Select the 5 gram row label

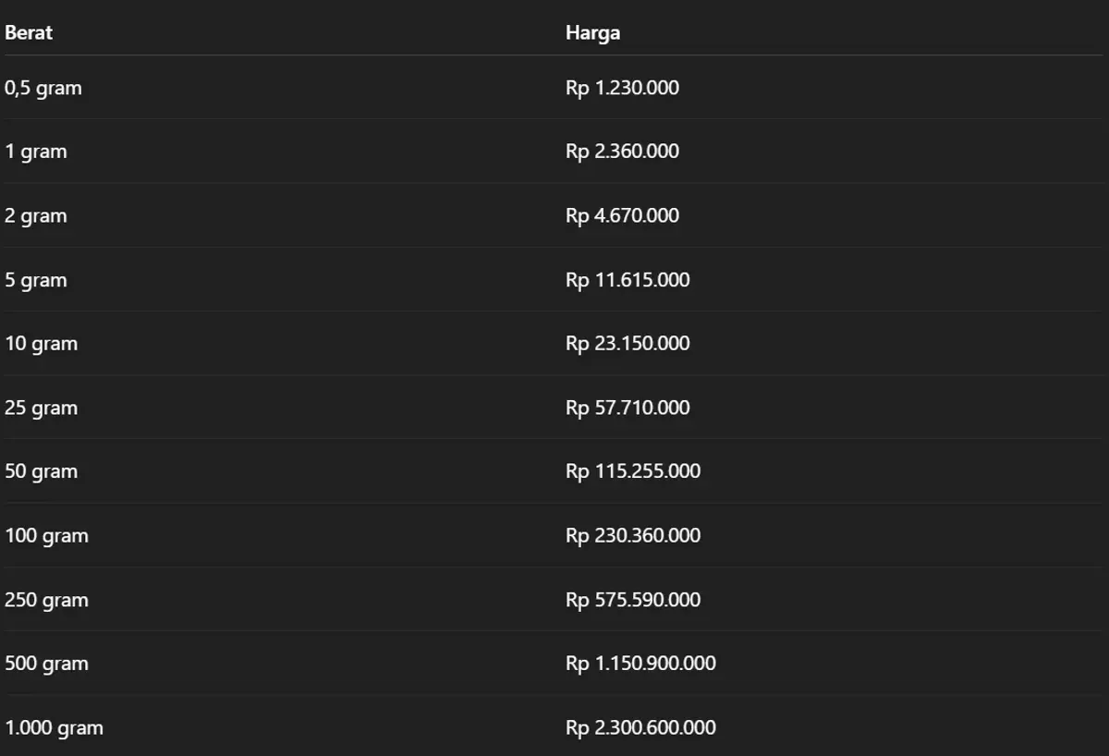click(36, 280)
